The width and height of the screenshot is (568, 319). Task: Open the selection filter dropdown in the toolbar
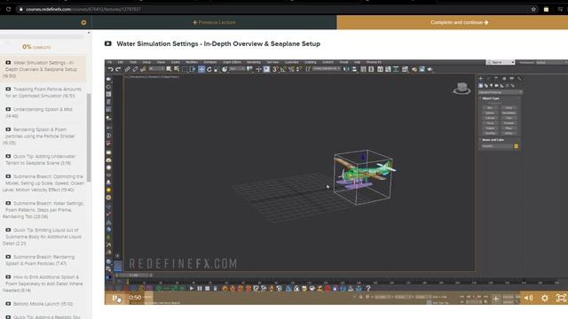point(156,69)
